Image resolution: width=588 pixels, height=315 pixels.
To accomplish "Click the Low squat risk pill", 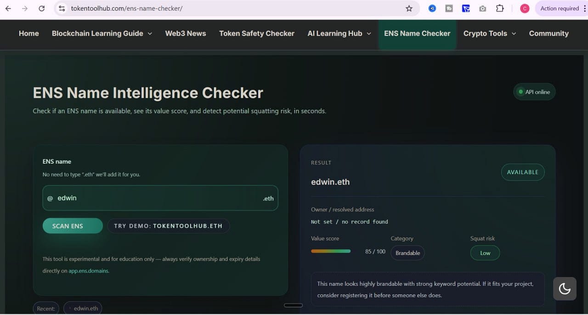I will 485,253.
